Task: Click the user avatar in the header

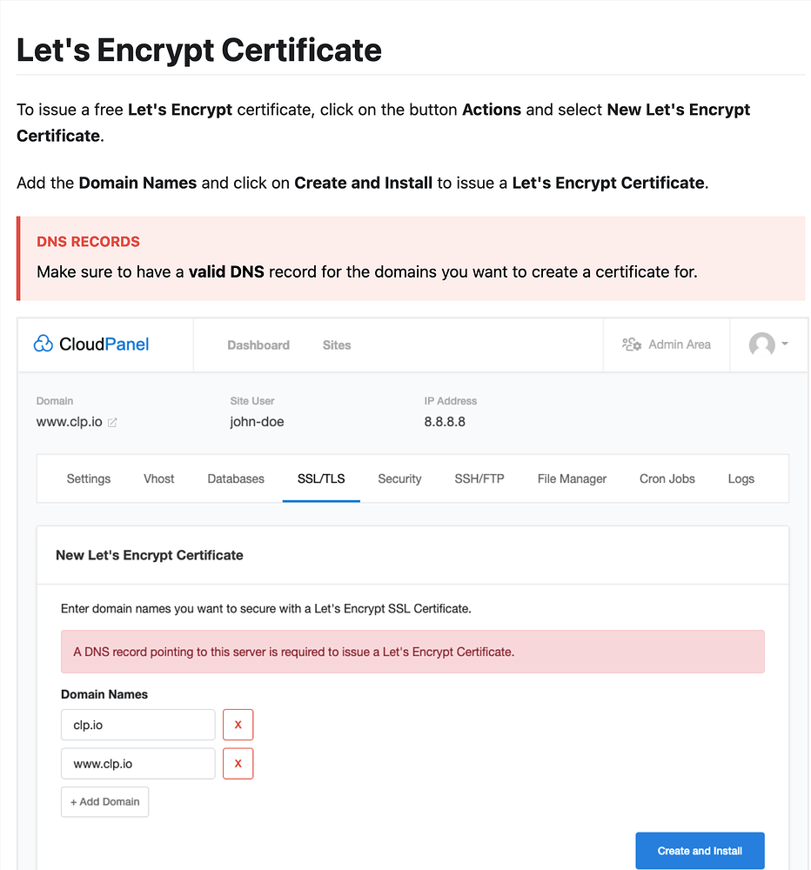Action: [761, 345]
